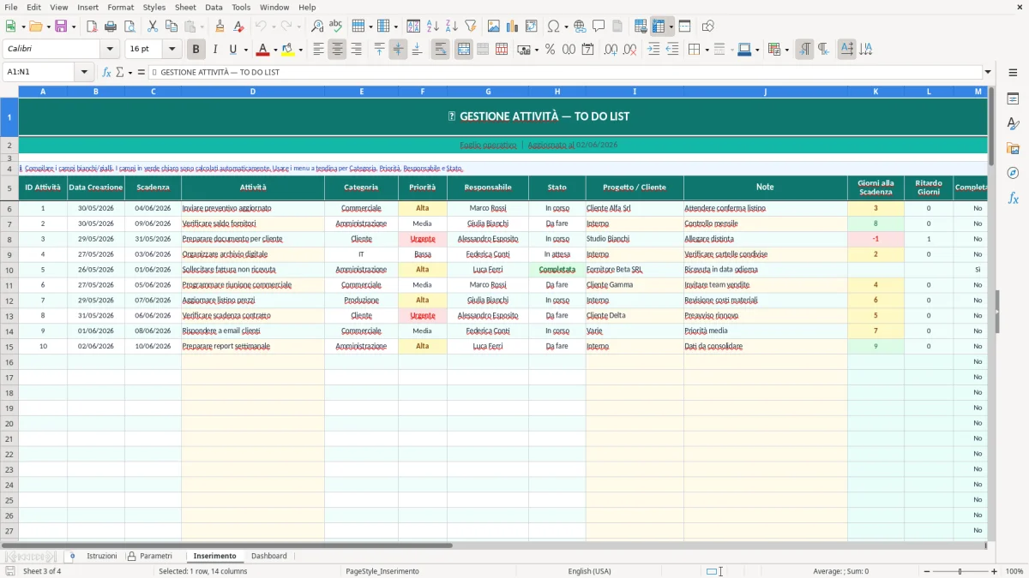This screenshot has height=578, width=1029.
Task: Open the Data menu
Action: [214, 7]
